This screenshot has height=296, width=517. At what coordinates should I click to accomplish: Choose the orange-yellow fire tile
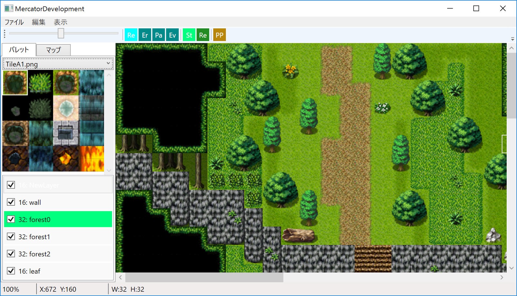(x=91, y=159)
